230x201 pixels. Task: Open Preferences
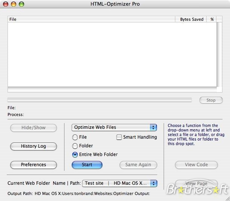34,165
